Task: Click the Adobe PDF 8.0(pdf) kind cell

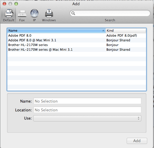Action: [x=122, y=35]
